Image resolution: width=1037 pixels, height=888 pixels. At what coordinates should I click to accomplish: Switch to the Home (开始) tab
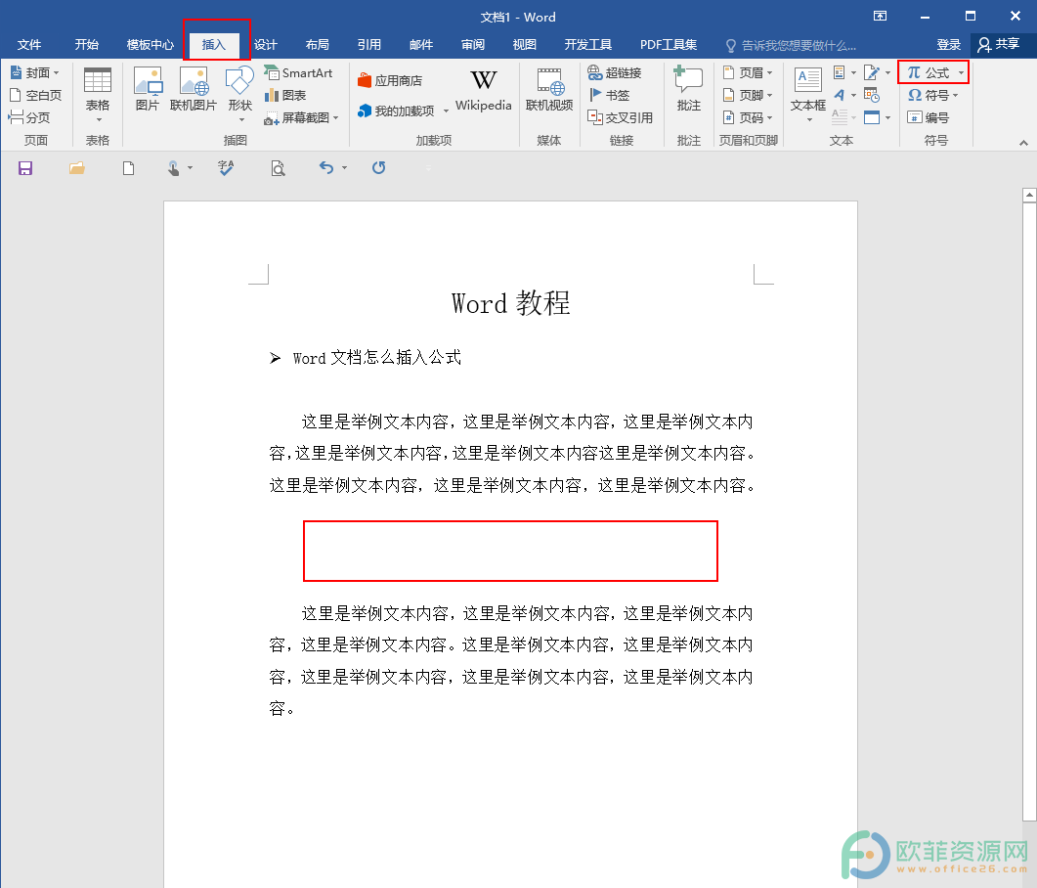tap(87, 45)
